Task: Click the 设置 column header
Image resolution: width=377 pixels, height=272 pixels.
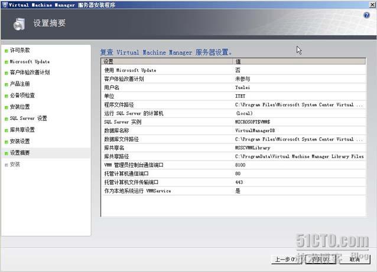Action: click(167, 61)
